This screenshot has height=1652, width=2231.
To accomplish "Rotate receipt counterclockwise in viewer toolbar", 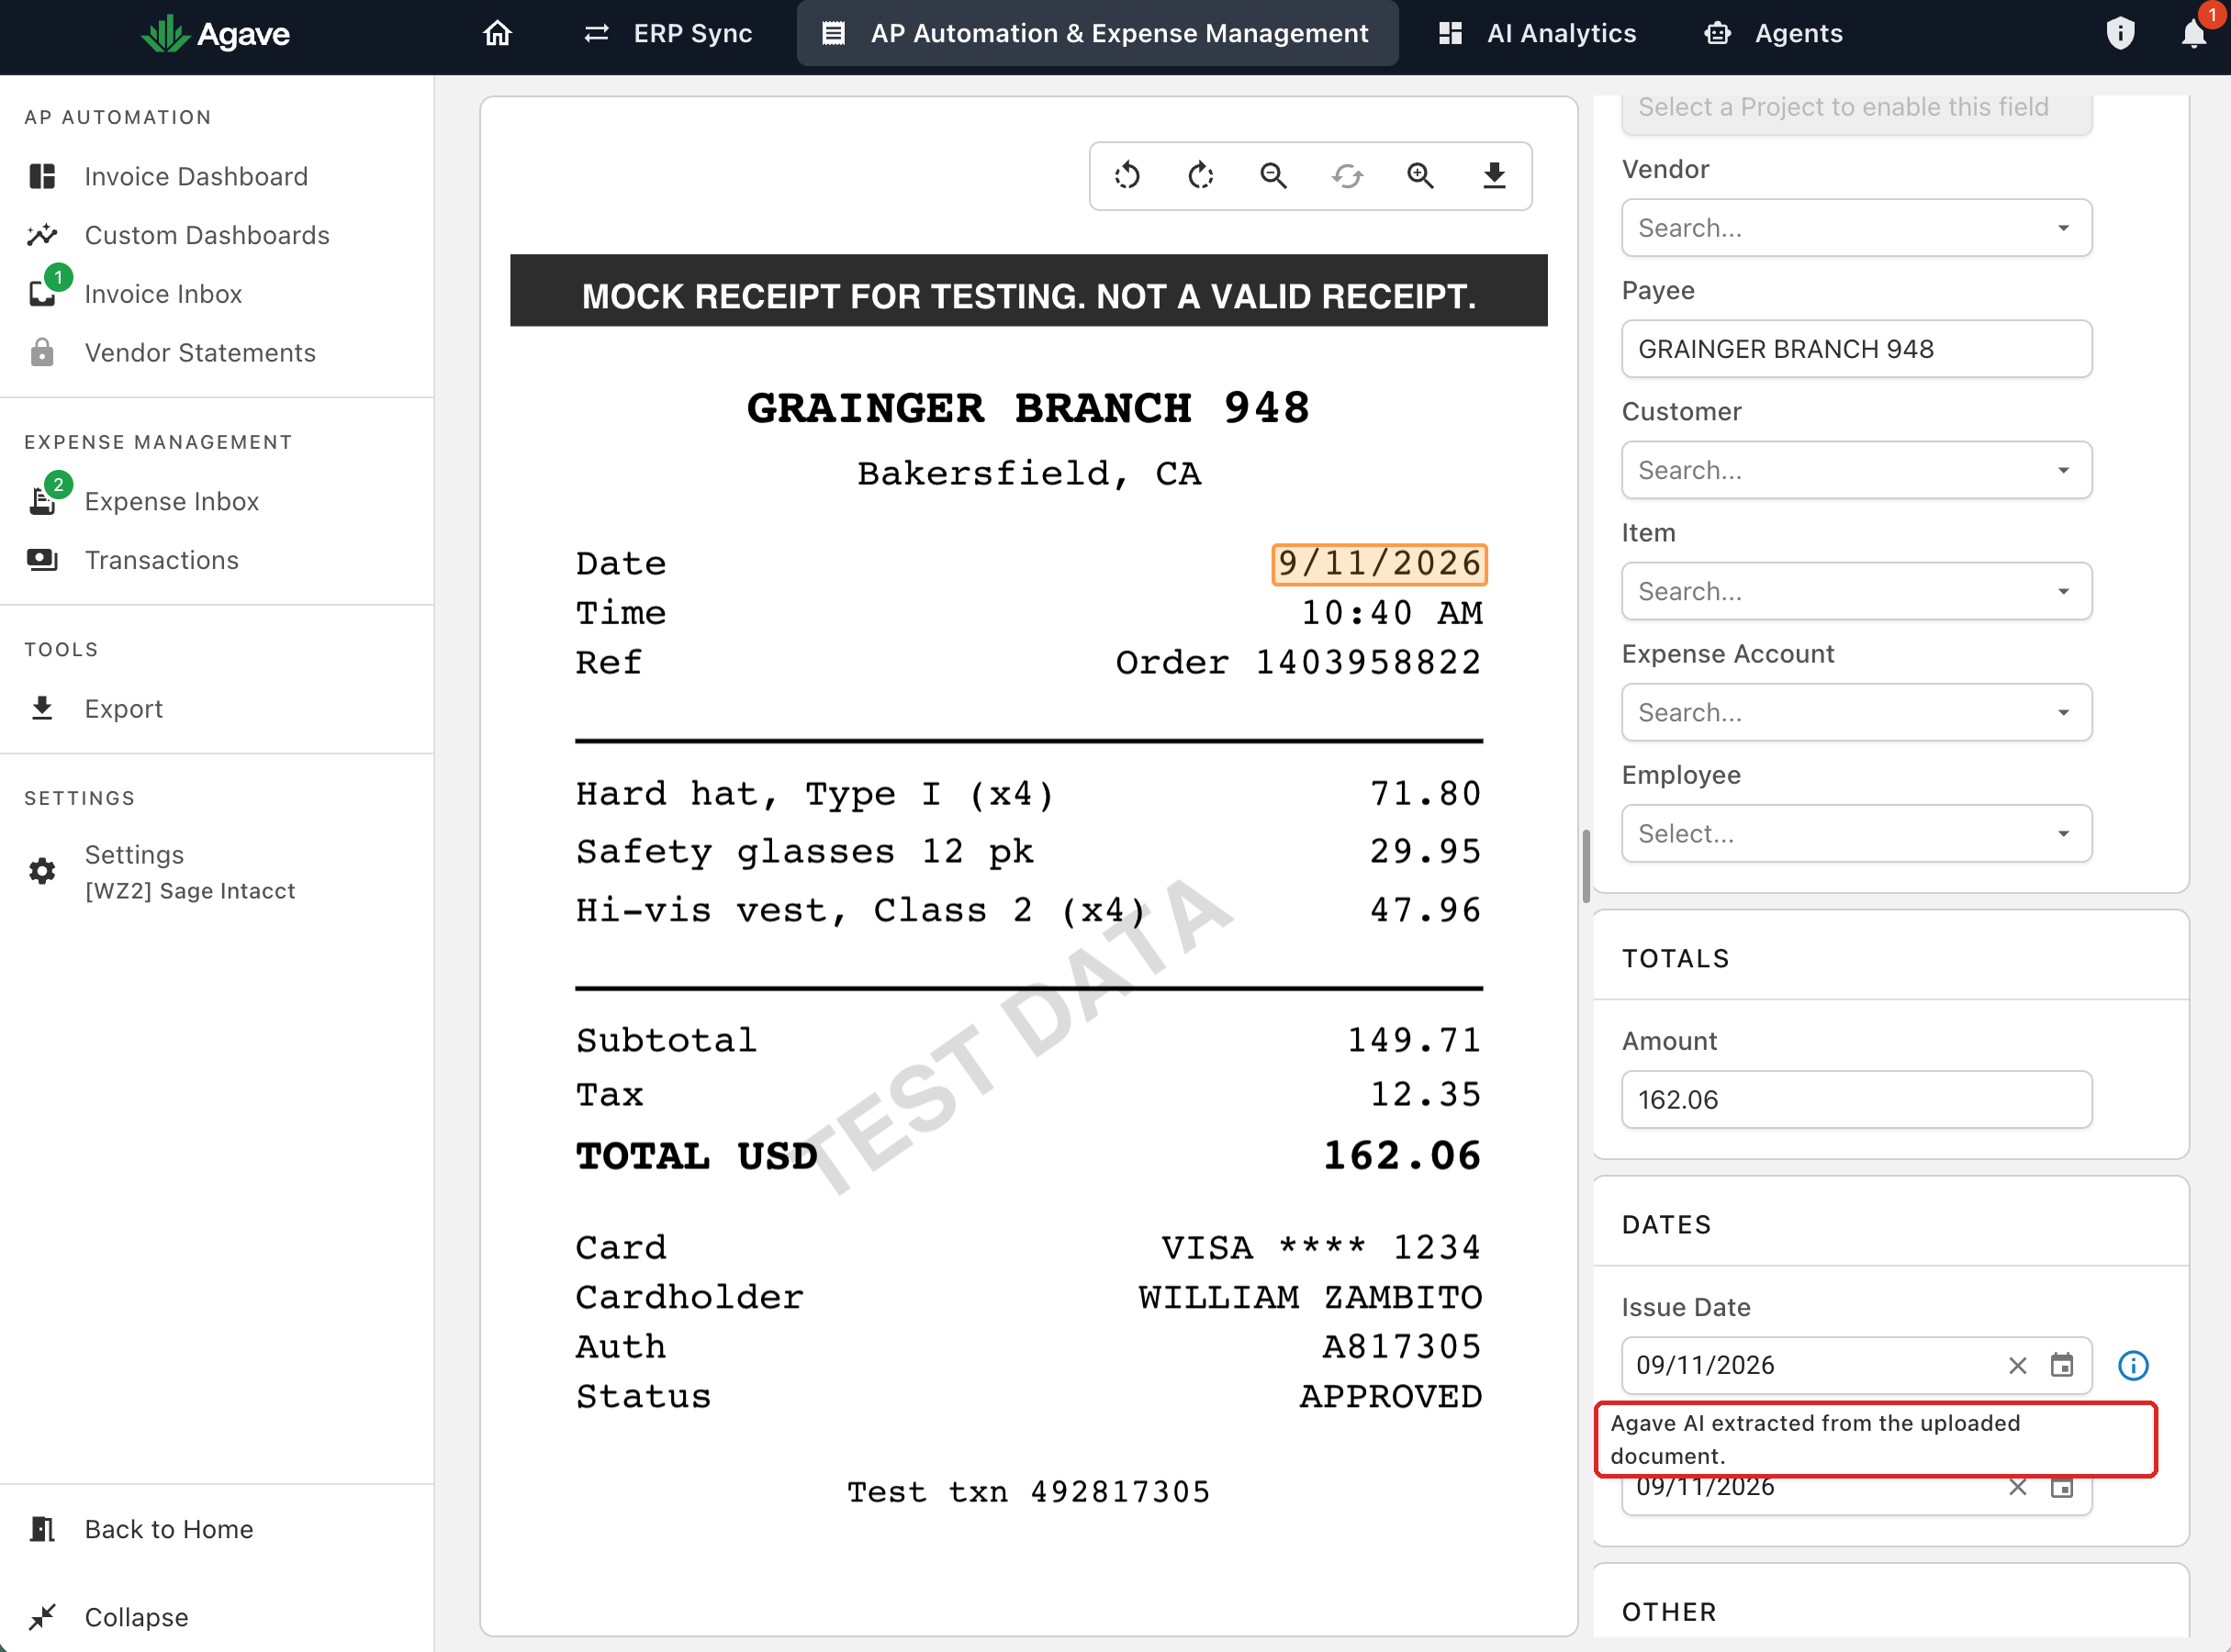I will click(1127, 176).
